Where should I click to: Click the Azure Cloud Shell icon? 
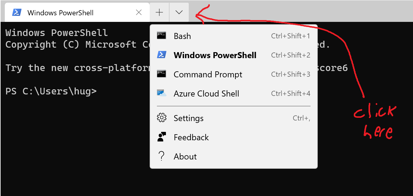[161, 93]
